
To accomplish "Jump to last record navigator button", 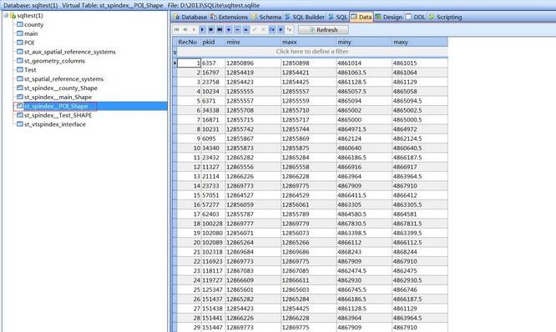I will pos(220,30).
